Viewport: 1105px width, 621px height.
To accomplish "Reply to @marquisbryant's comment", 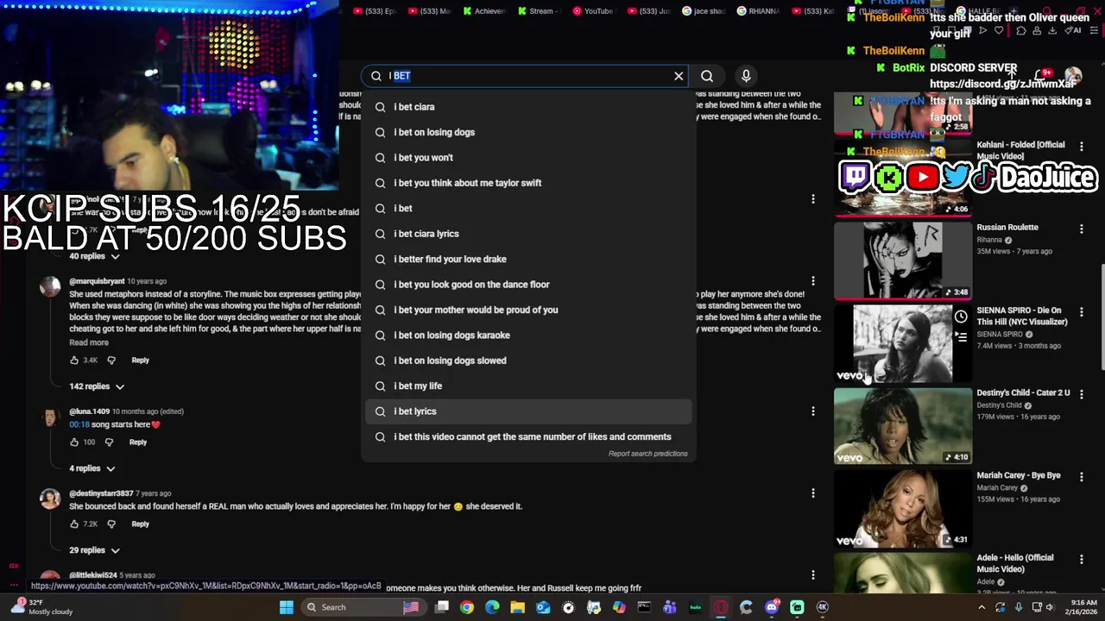I will pos(140,361).
